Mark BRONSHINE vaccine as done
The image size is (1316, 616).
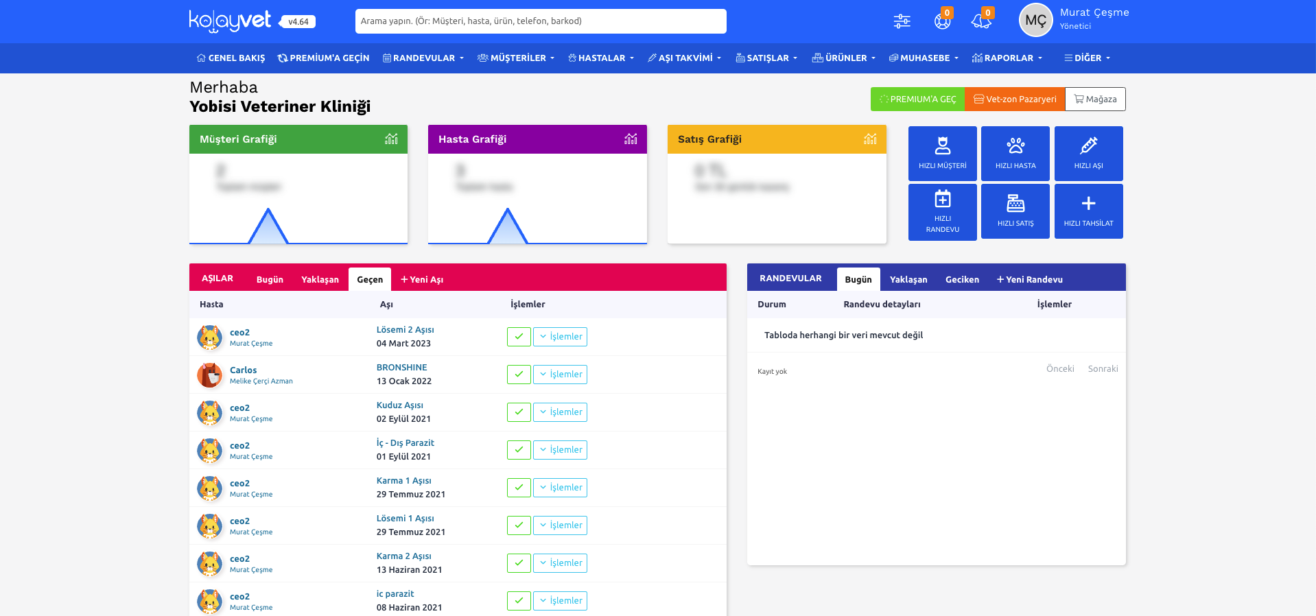[519, 375]
